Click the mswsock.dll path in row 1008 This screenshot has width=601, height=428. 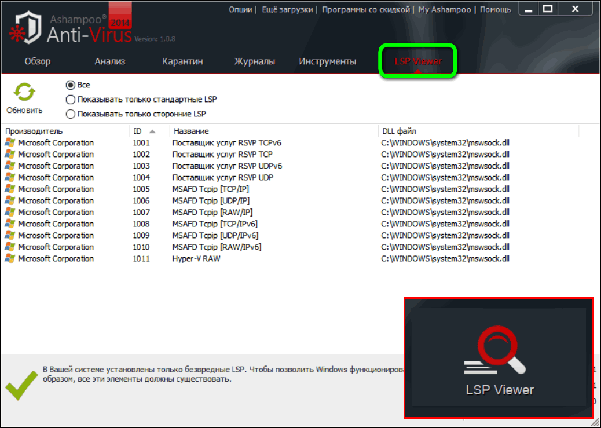pos(445,224)
